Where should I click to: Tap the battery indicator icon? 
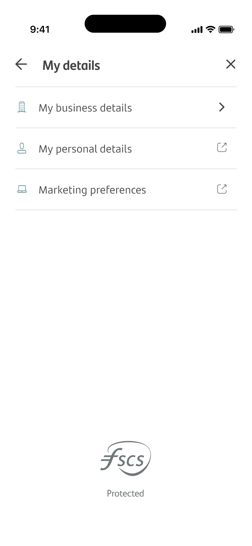[226, 30]
